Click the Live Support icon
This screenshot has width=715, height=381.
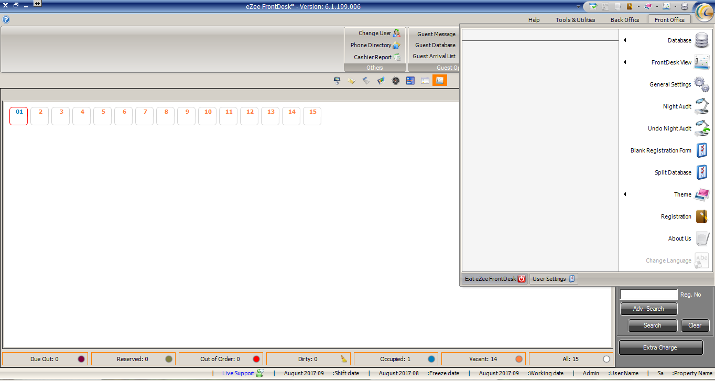point(259,373)
